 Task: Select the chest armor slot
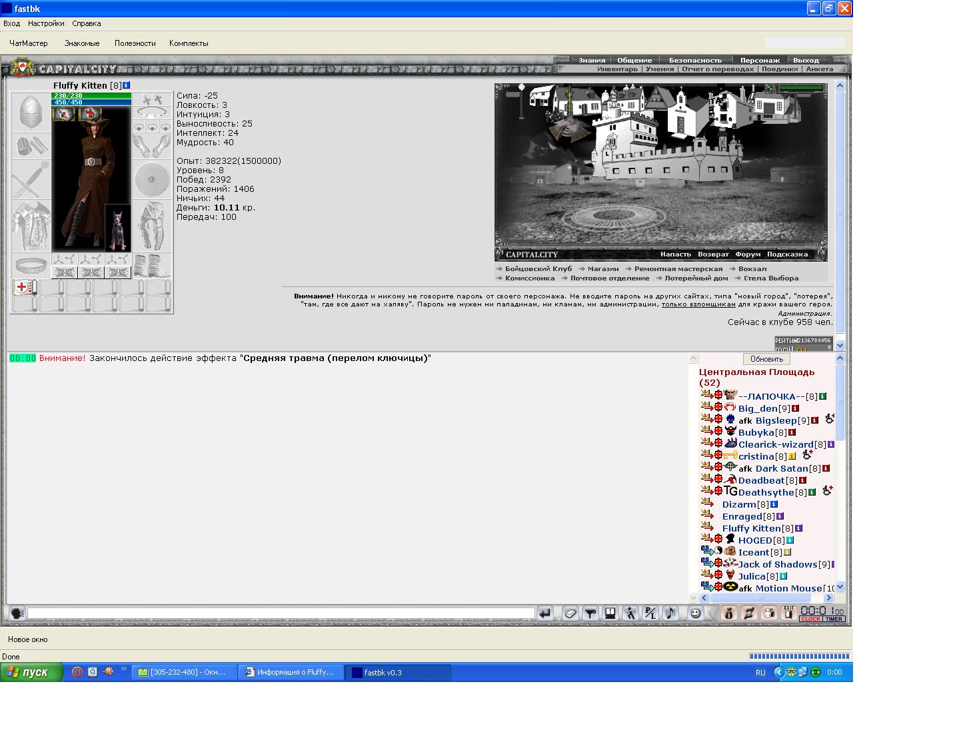point(31,226)
